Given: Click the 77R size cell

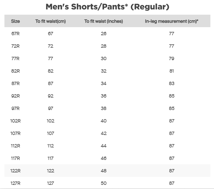Looking at the screenshot, I should tap(16, 59).
